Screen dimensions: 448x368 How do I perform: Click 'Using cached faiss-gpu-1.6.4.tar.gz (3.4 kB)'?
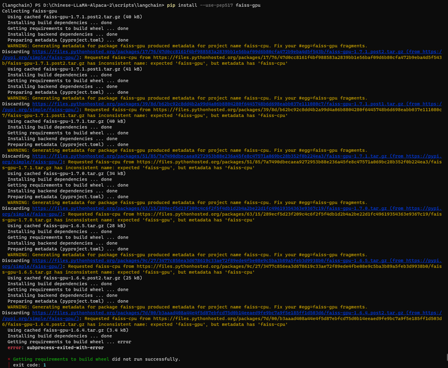tap(68, 330)
